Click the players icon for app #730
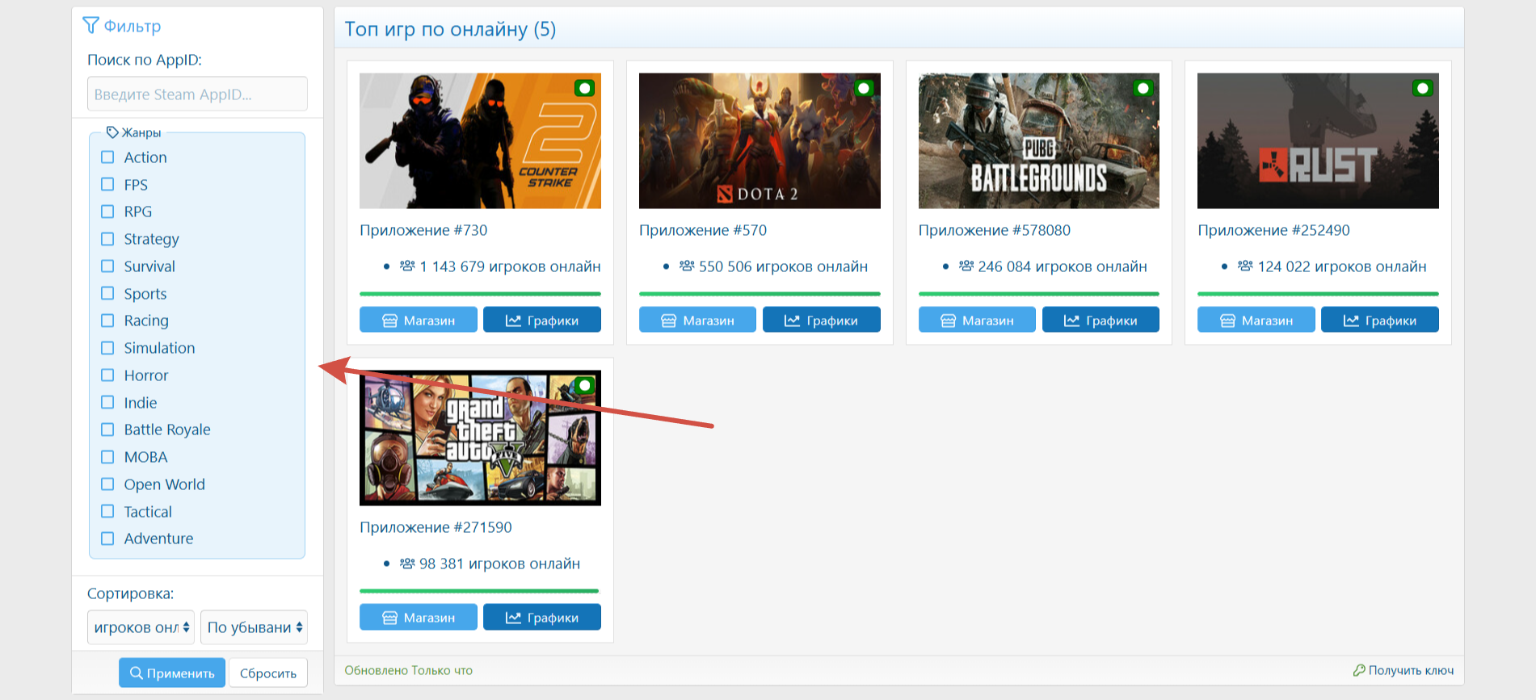Viewport: 1536px width, 700px height. 407,266
